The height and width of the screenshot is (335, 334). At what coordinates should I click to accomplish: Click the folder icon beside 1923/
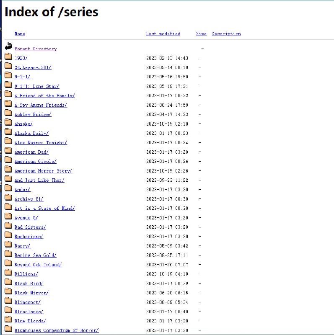coord(8,57)
